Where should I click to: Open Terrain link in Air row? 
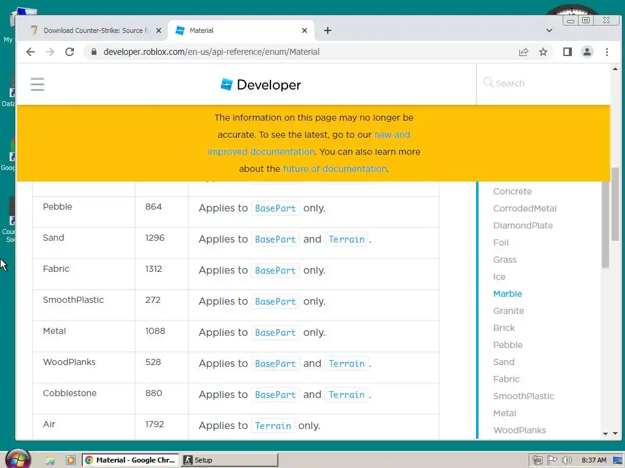point(273,425)
